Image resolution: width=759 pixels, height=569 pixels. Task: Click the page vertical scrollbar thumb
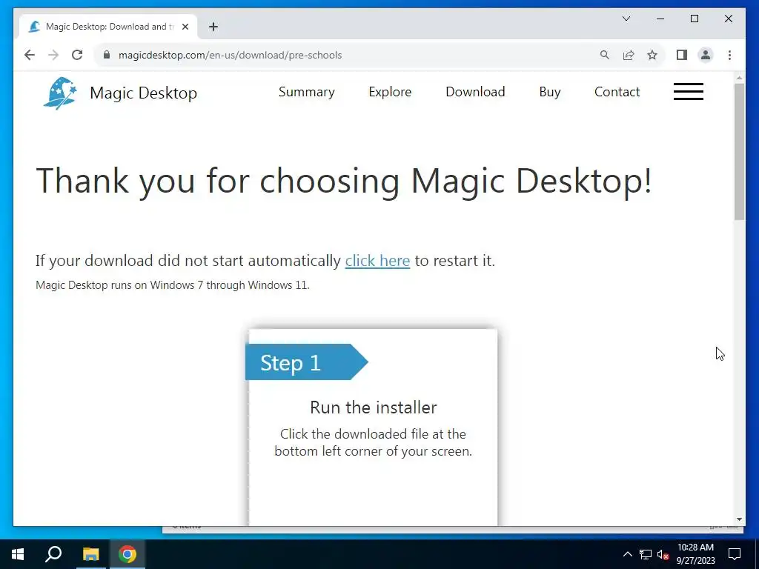[x=739, y=151]
